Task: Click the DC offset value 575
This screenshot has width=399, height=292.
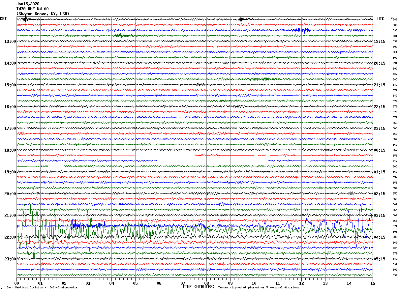Action: point(395,112)
